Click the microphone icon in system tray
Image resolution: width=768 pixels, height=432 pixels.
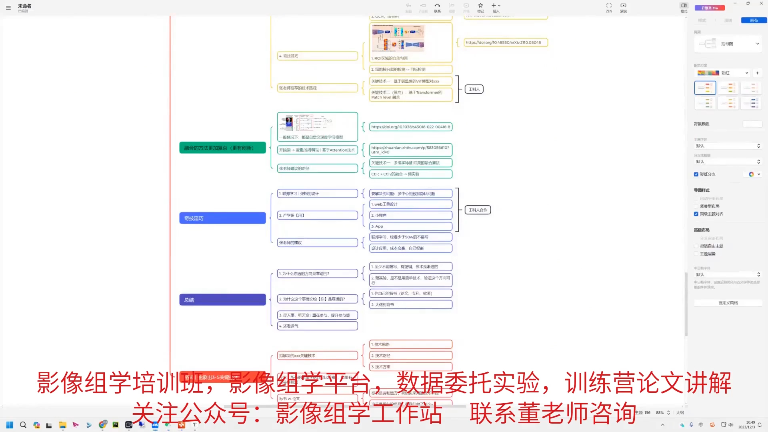[691, 425]
